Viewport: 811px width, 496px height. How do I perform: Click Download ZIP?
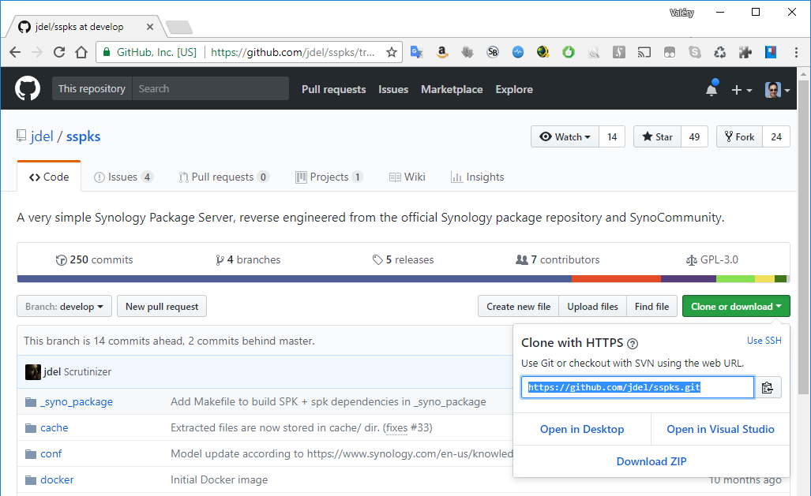pyautogui.click(x=651, y=461)
